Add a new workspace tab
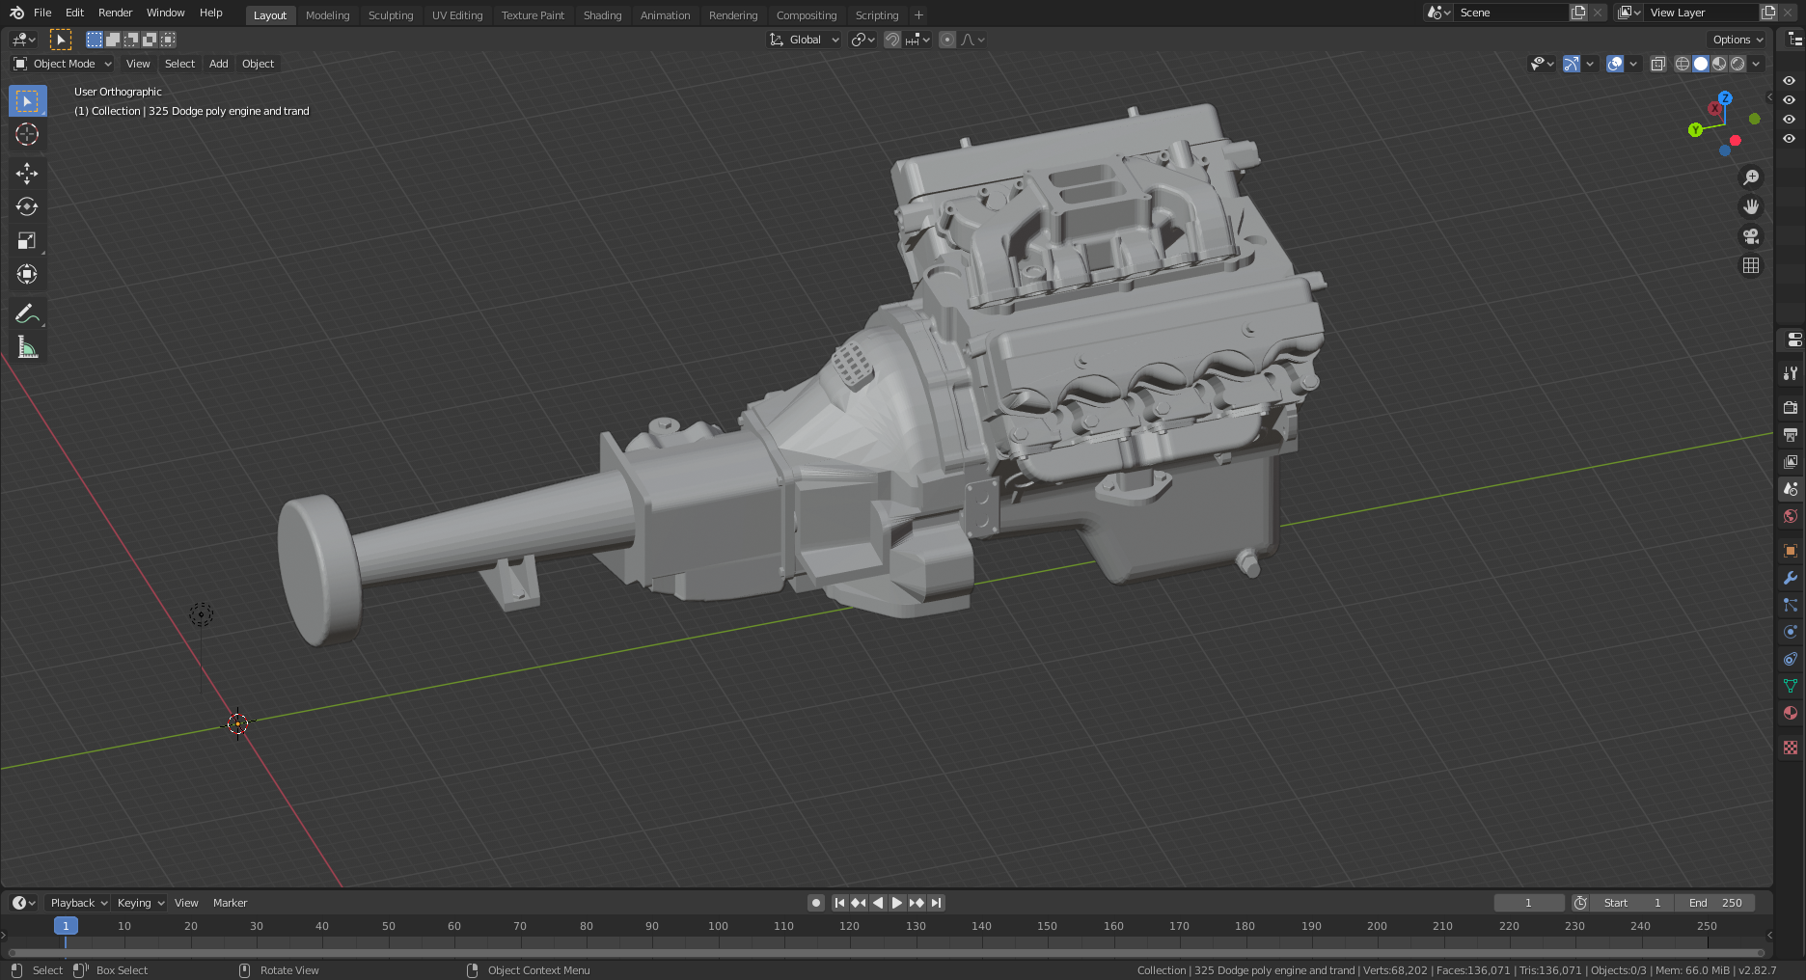This screenshot has width=1806, height=980. click(x=918, y=15)
